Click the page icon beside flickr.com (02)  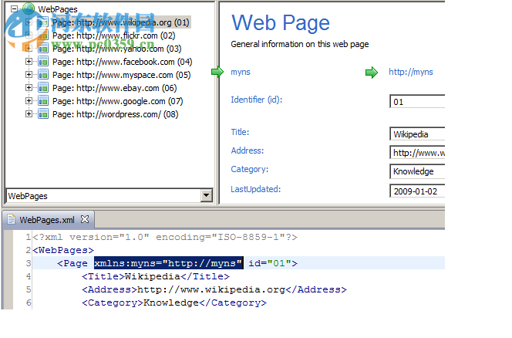click(x=42, y=35)
